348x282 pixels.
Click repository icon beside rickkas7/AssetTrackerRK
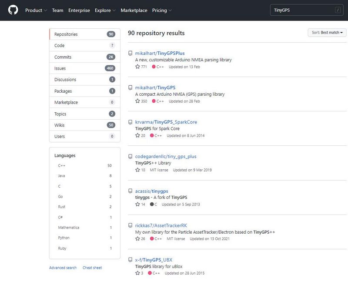click(130, 225)
